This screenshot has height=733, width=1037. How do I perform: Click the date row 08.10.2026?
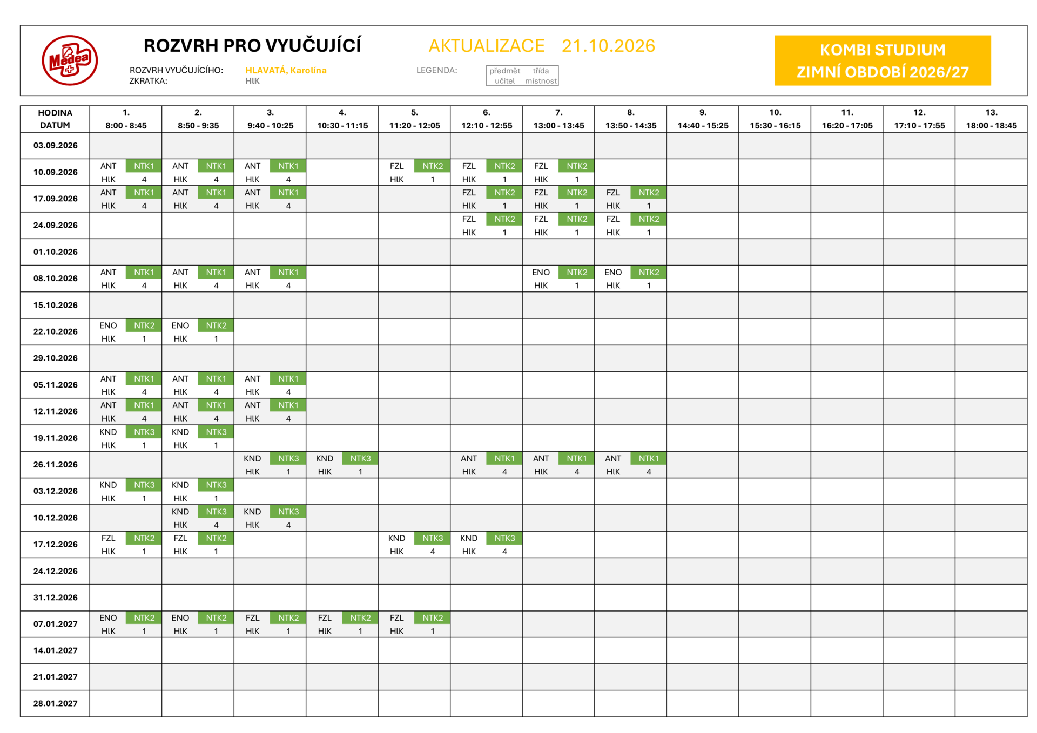point(55,279)
